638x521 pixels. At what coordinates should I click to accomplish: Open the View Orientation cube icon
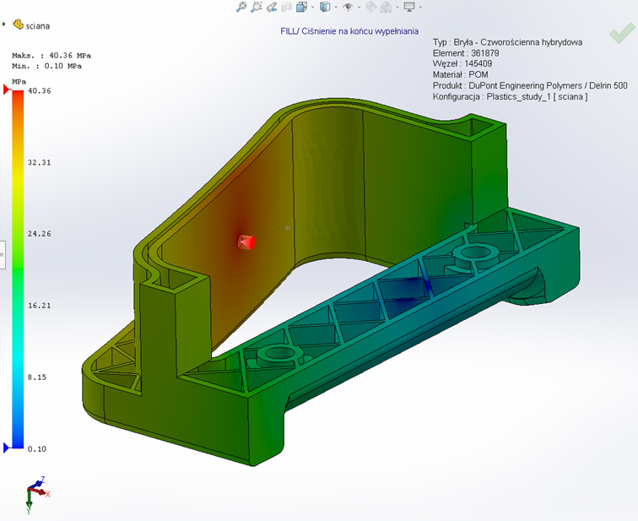pyautogui.click(x=301, y=7)
